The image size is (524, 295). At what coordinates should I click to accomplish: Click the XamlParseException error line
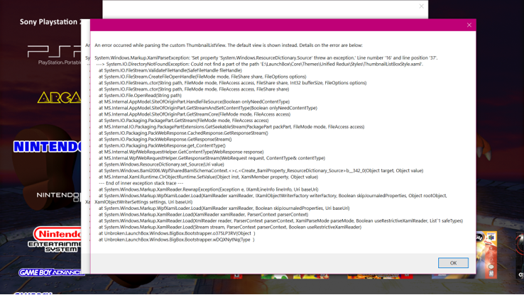click(266, 57)
